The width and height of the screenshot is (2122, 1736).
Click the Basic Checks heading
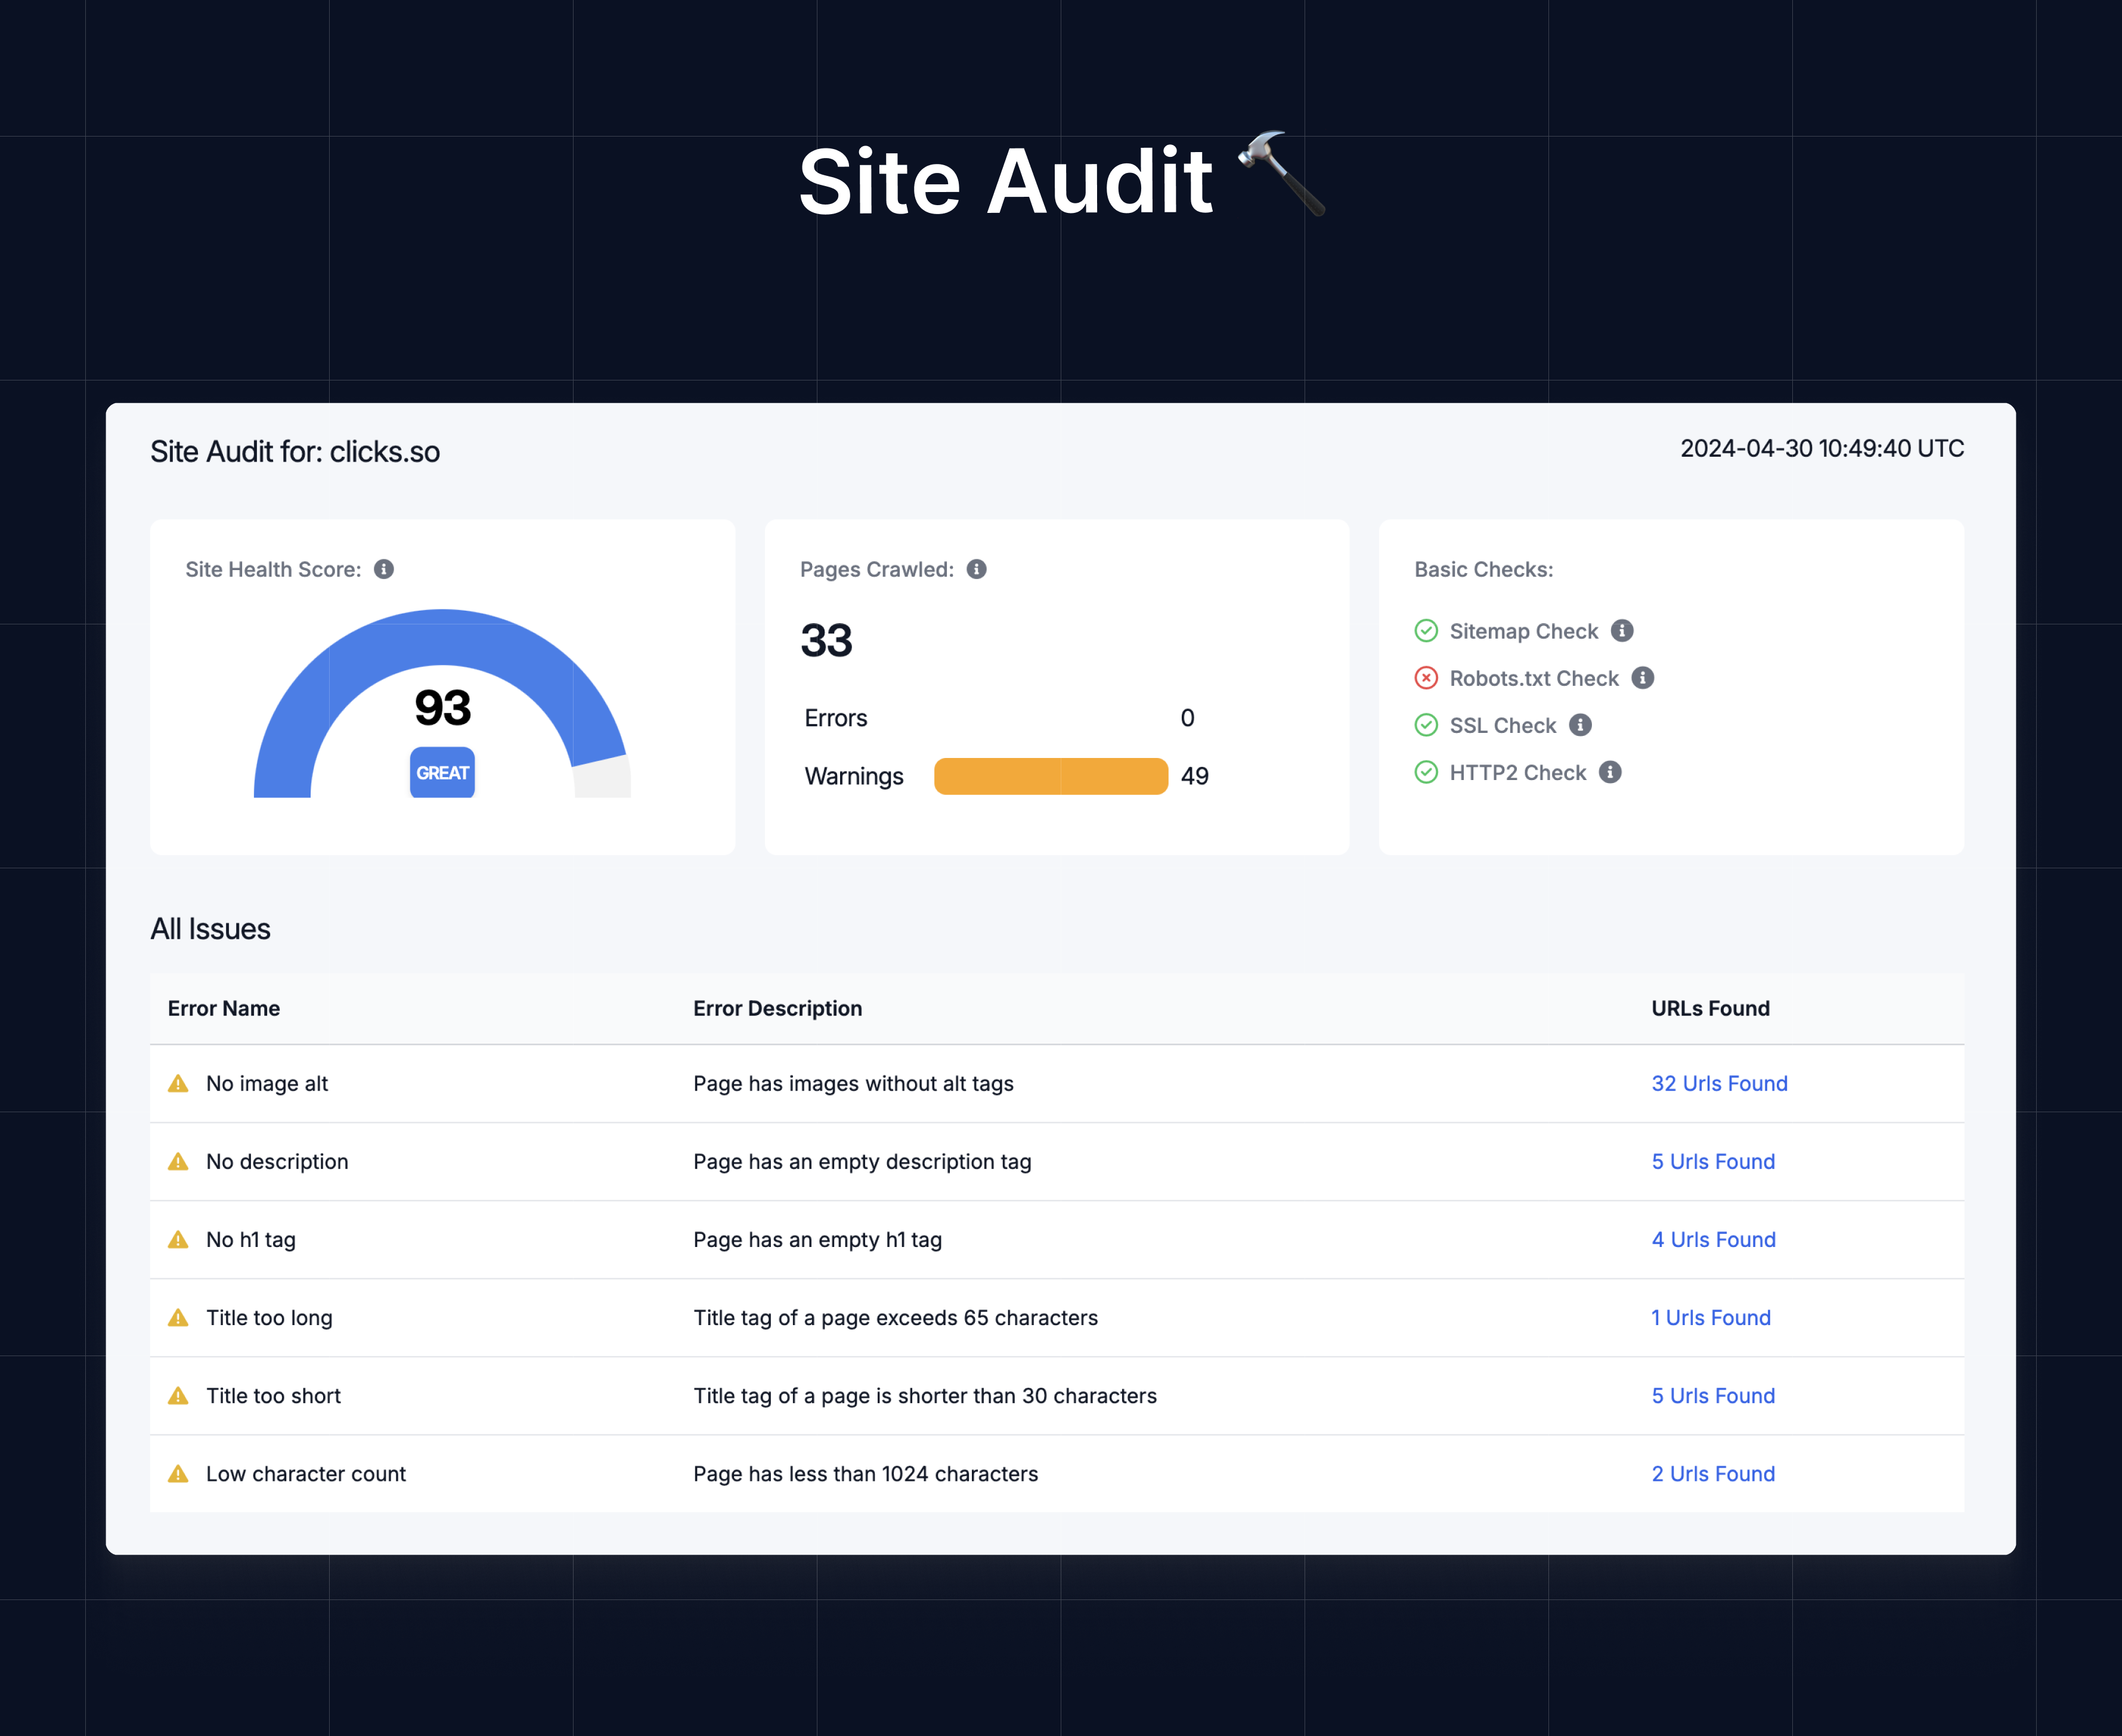1483,569
